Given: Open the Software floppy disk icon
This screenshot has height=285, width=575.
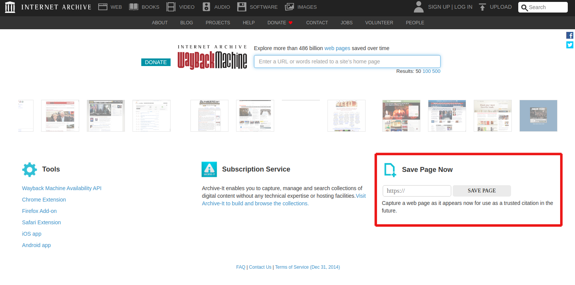Looking at the screenshot, I should tap(242, 7).
